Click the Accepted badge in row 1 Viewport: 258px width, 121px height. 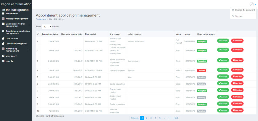(x=202, y=42)
